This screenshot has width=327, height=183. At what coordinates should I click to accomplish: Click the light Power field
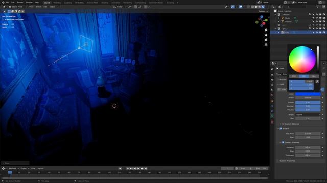(x=308, y=98)
